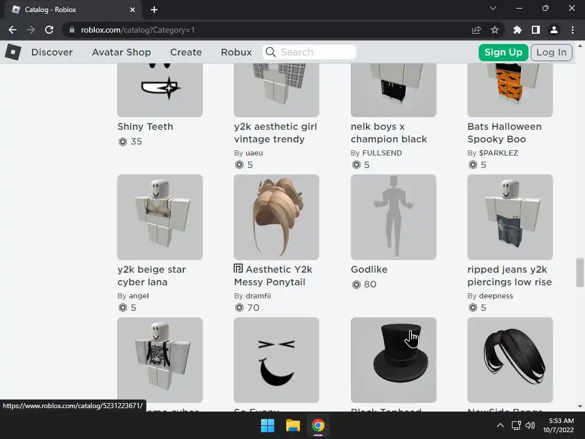Viewport: 585px width, 439px height.
Task: Open creator deepness link
Action: click(496, 296)
